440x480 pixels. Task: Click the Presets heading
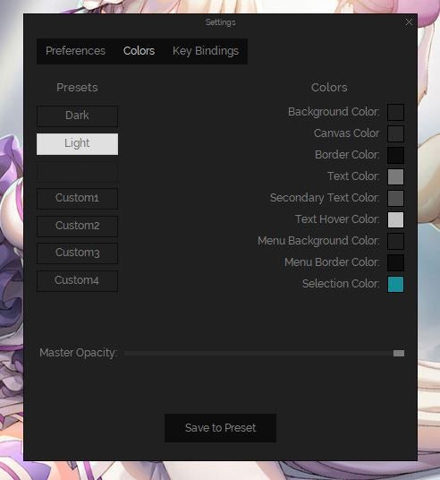coord(78,88)
